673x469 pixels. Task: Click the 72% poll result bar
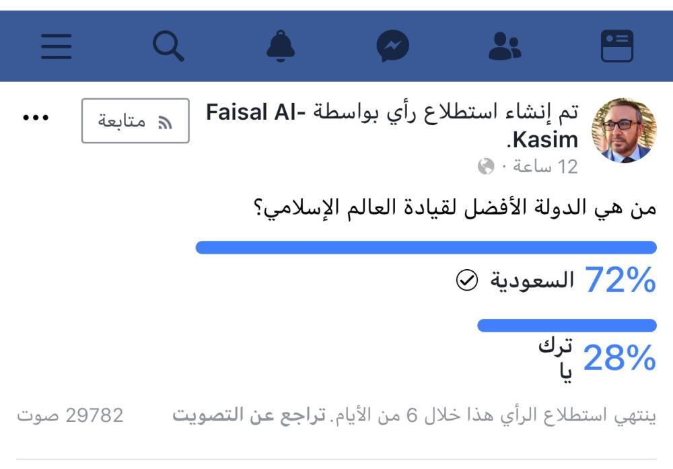point(425,247)
